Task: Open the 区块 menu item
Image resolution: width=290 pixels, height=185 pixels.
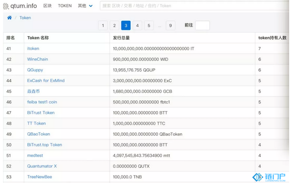Action: [x=47, y=6]
